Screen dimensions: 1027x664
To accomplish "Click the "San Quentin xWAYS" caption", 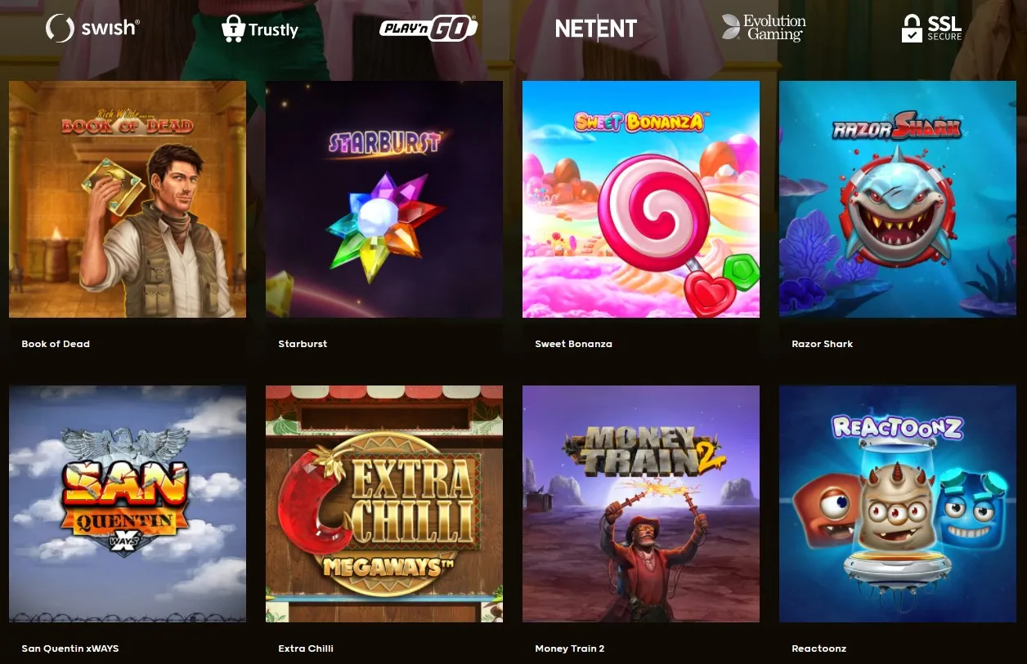I will [x=70, y=648].
